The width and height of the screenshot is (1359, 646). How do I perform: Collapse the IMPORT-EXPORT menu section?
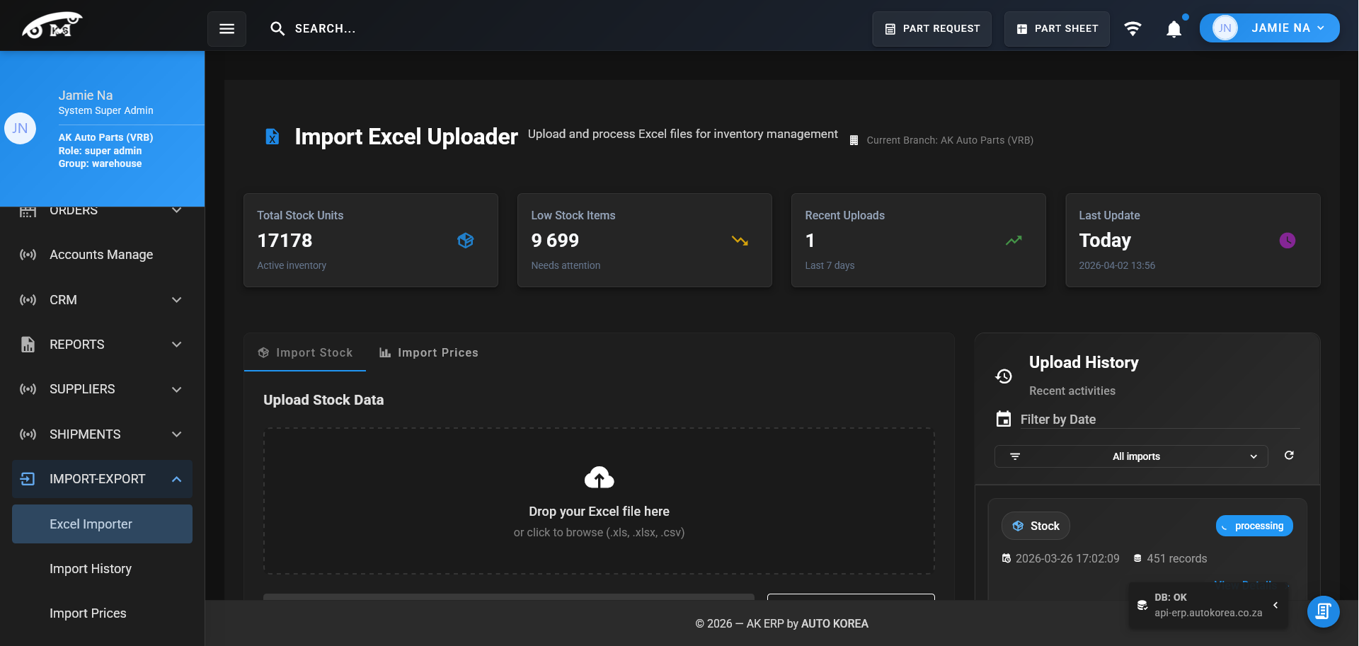click(x=176, y=479)
